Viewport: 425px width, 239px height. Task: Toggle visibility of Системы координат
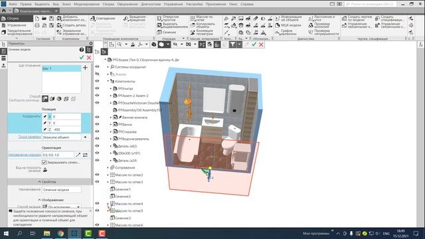click(97, 66)
